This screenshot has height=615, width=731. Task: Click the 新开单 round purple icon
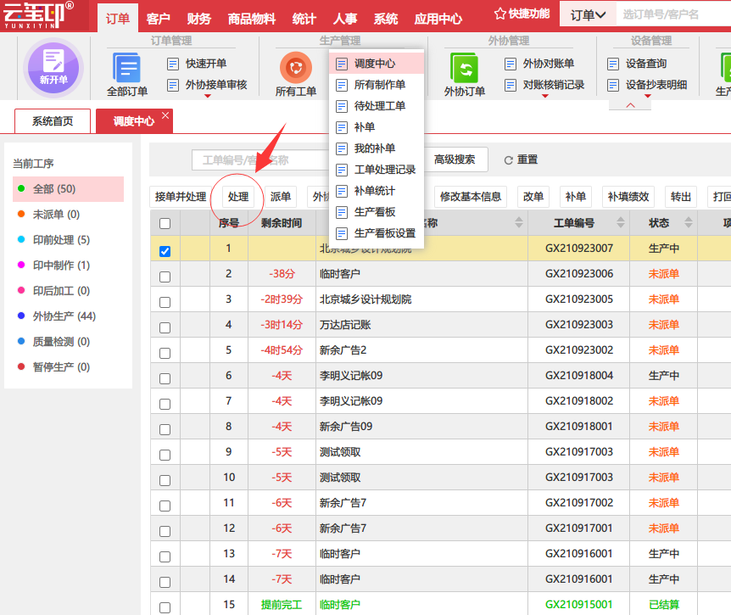coord(53,68)
